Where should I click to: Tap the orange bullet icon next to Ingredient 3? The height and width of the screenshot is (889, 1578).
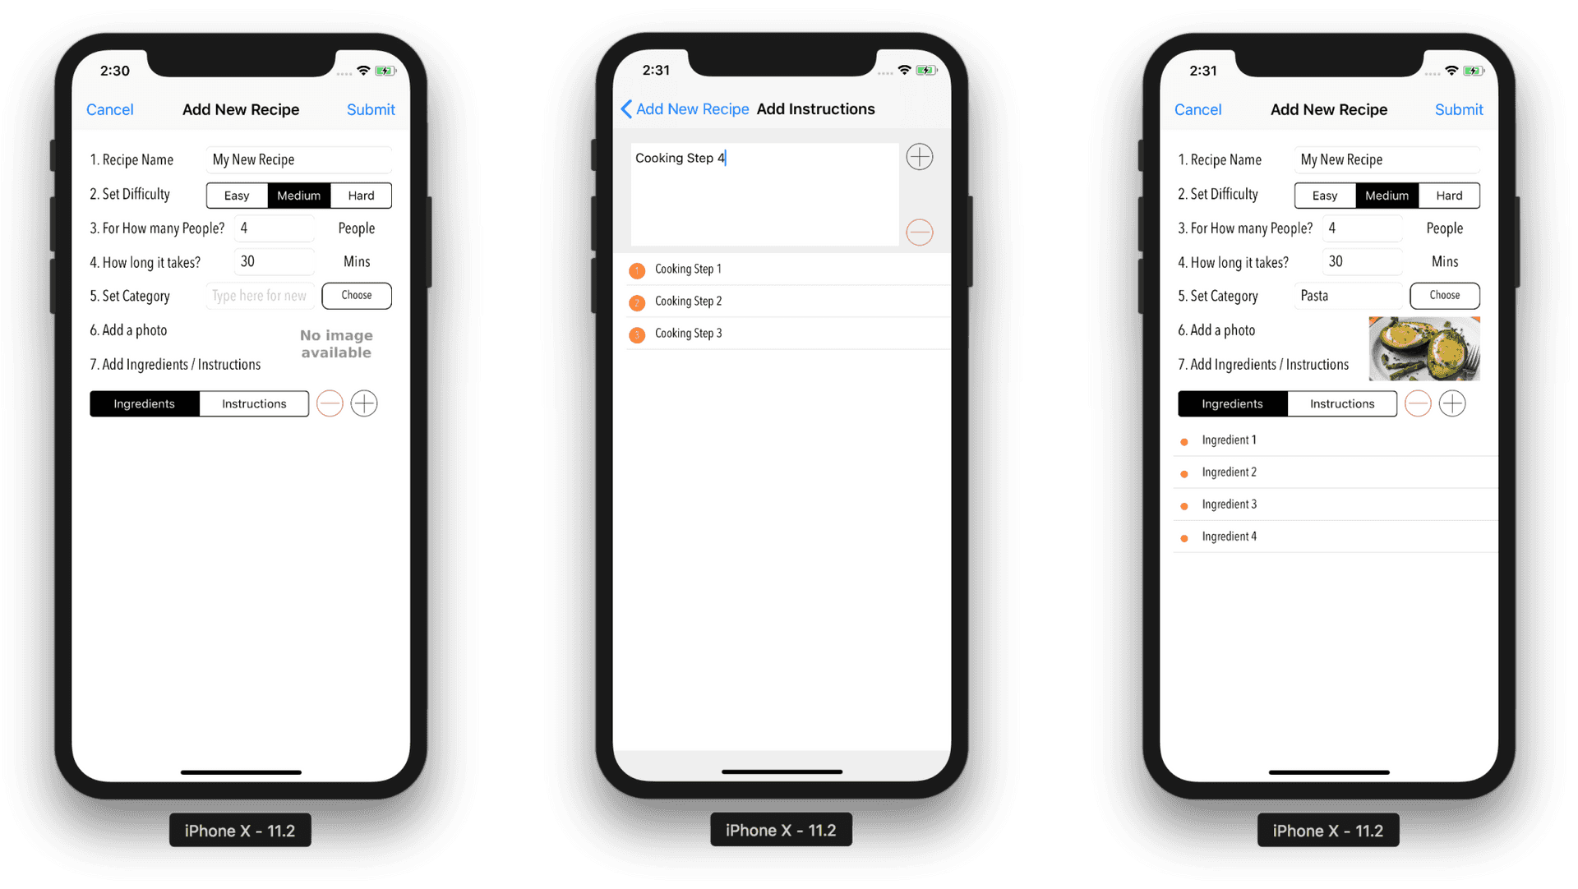[1183, 504]
